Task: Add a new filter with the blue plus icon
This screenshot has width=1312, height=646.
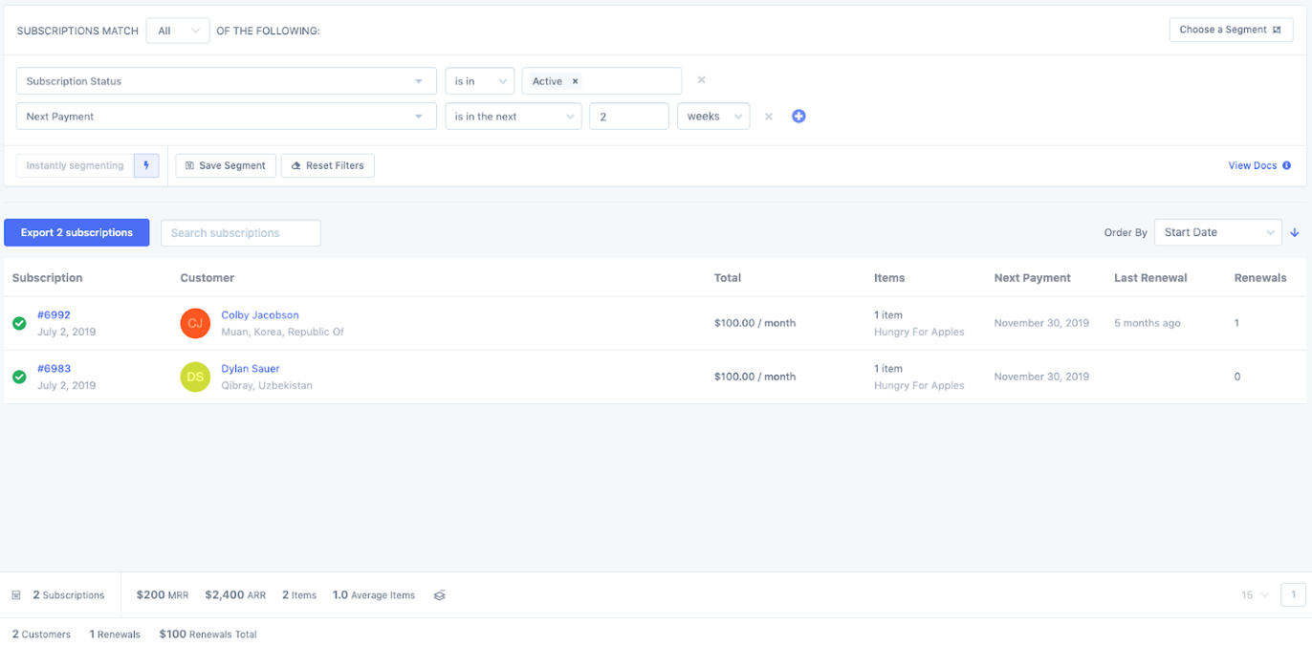Action: click(x=798, y=116)
